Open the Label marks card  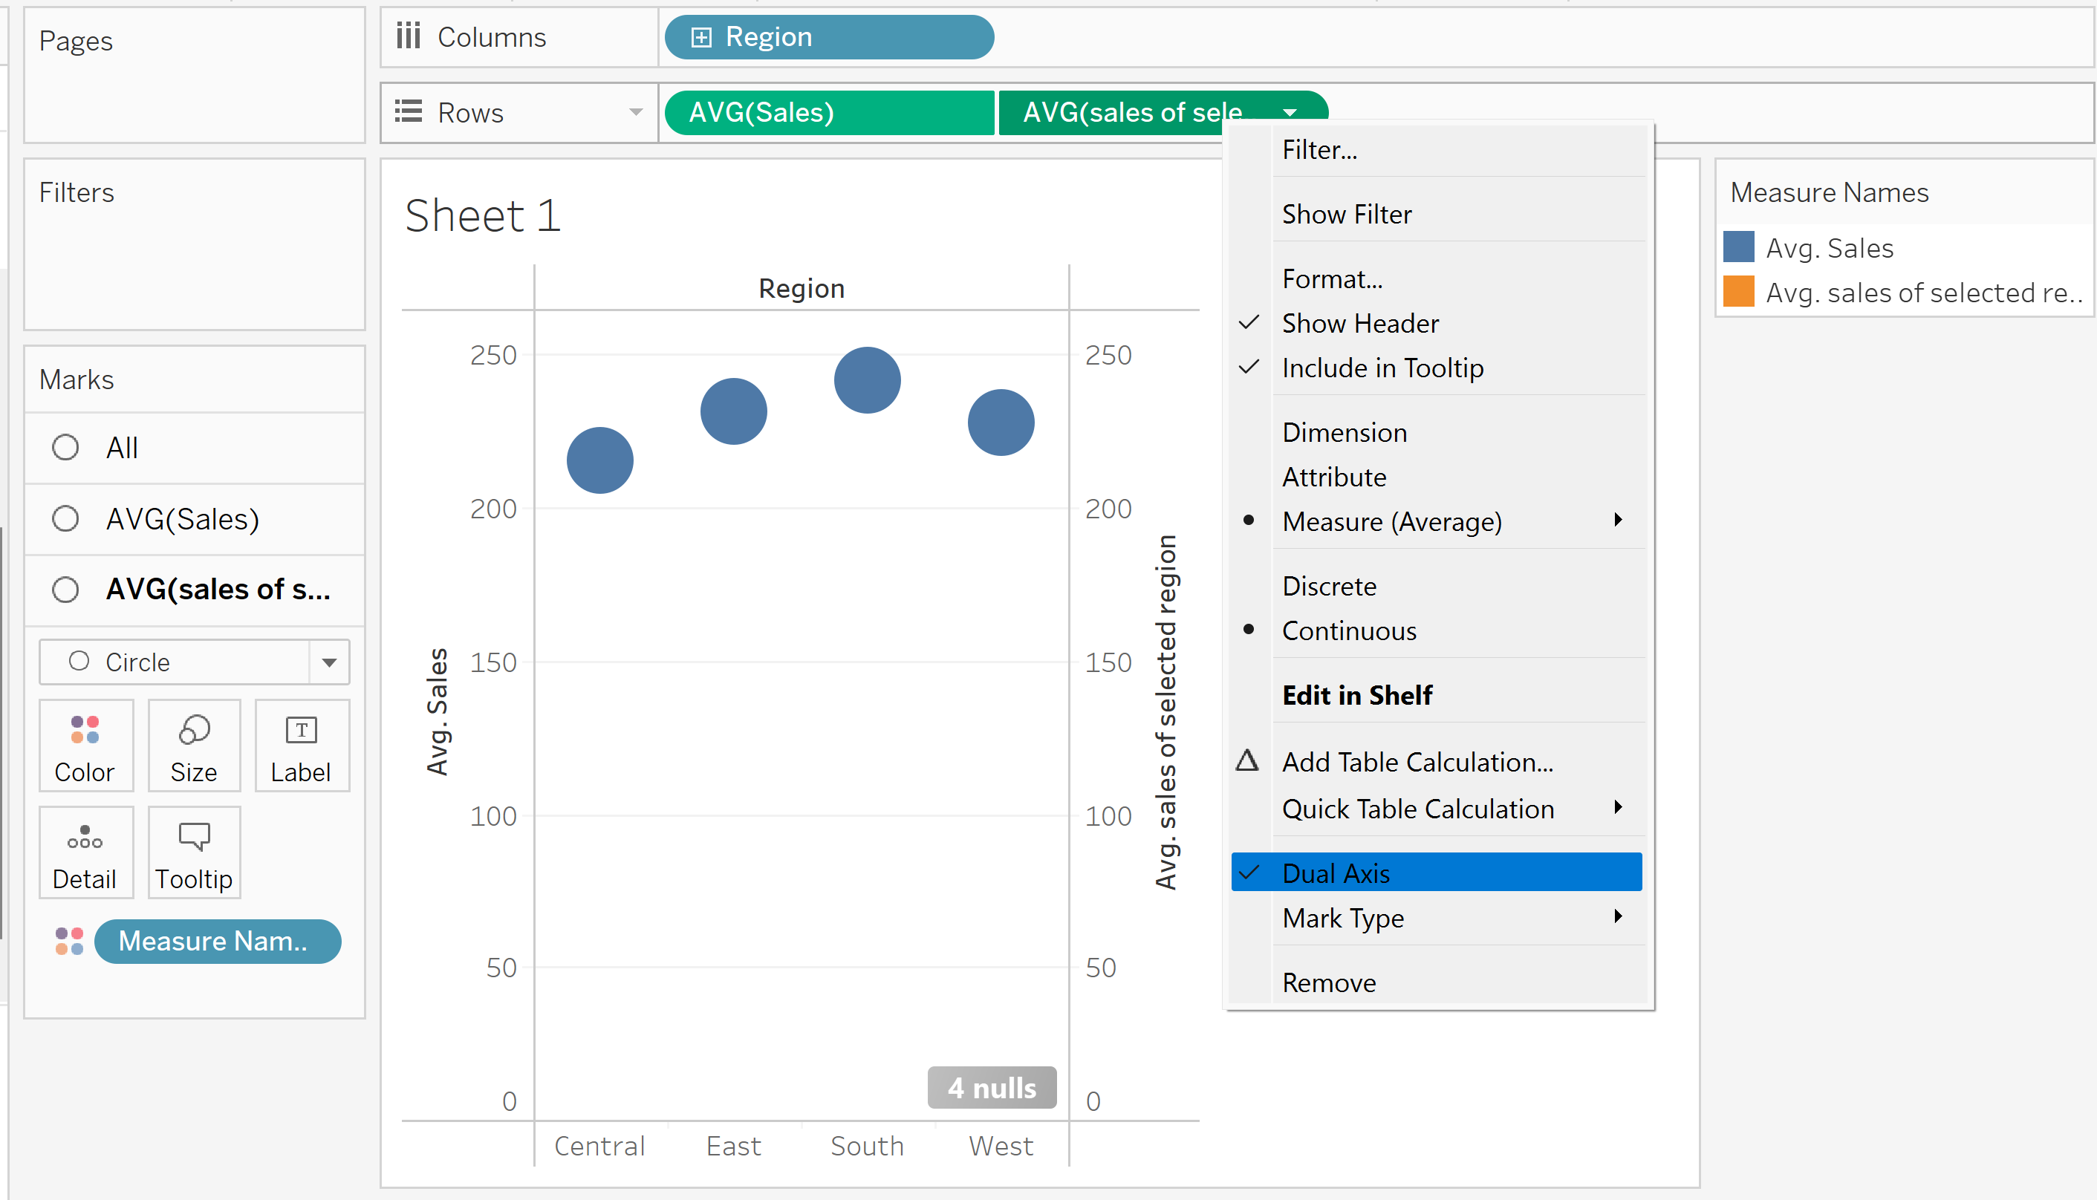pos(301,746)
